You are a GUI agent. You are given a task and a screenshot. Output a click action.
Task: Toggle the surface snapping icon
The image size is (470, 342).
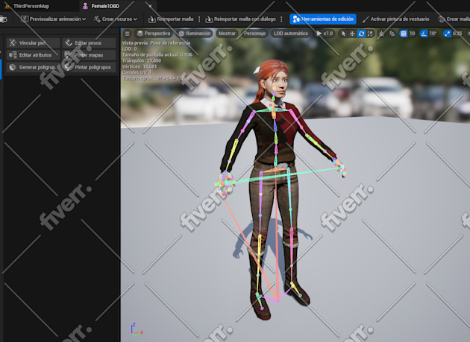click(392, 34)
